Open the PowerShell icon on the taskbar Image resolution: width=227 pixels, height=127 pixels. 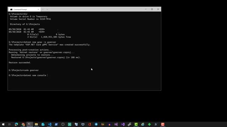click(156, 125)
